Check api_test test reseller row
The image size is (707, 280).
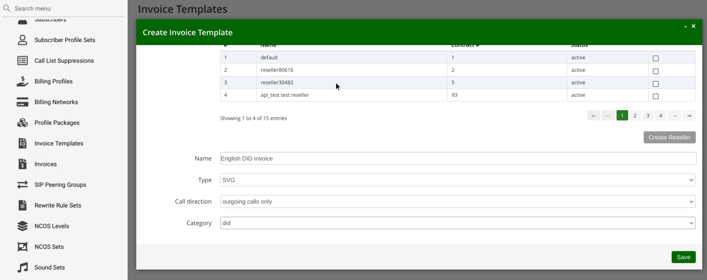tap(656, 96)
